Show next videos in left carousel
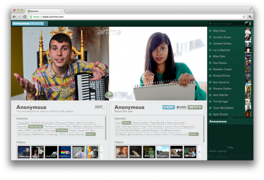The width and height of the screenshot is (264, 180). pyautogui.click(x=101, y=152)
